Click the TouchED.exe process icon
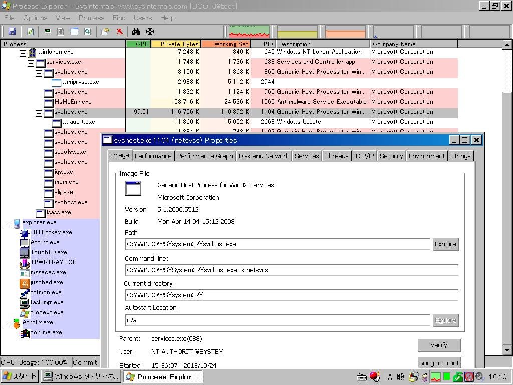Viewport: 513px width, 385px height. point(25,253)
